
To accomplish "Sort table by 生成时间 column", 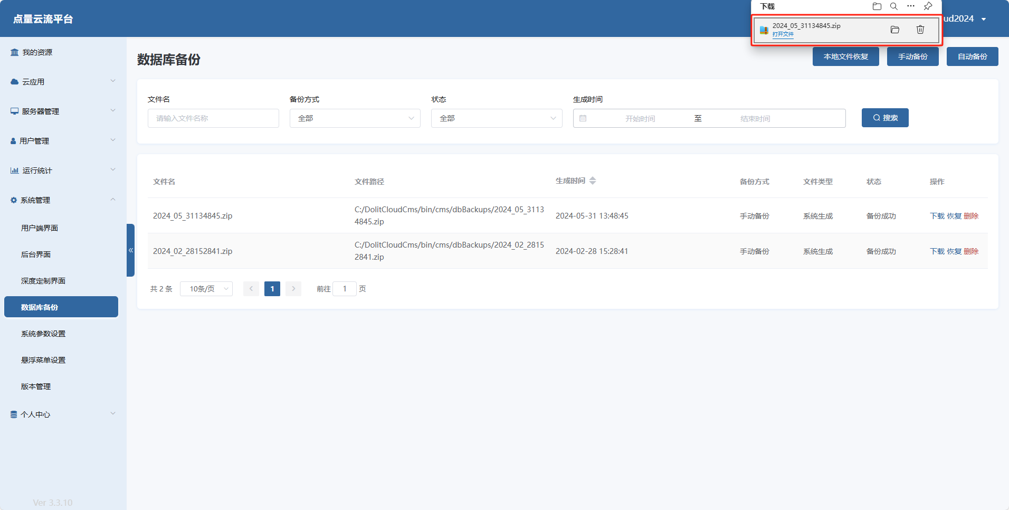I will click(592, 181).
